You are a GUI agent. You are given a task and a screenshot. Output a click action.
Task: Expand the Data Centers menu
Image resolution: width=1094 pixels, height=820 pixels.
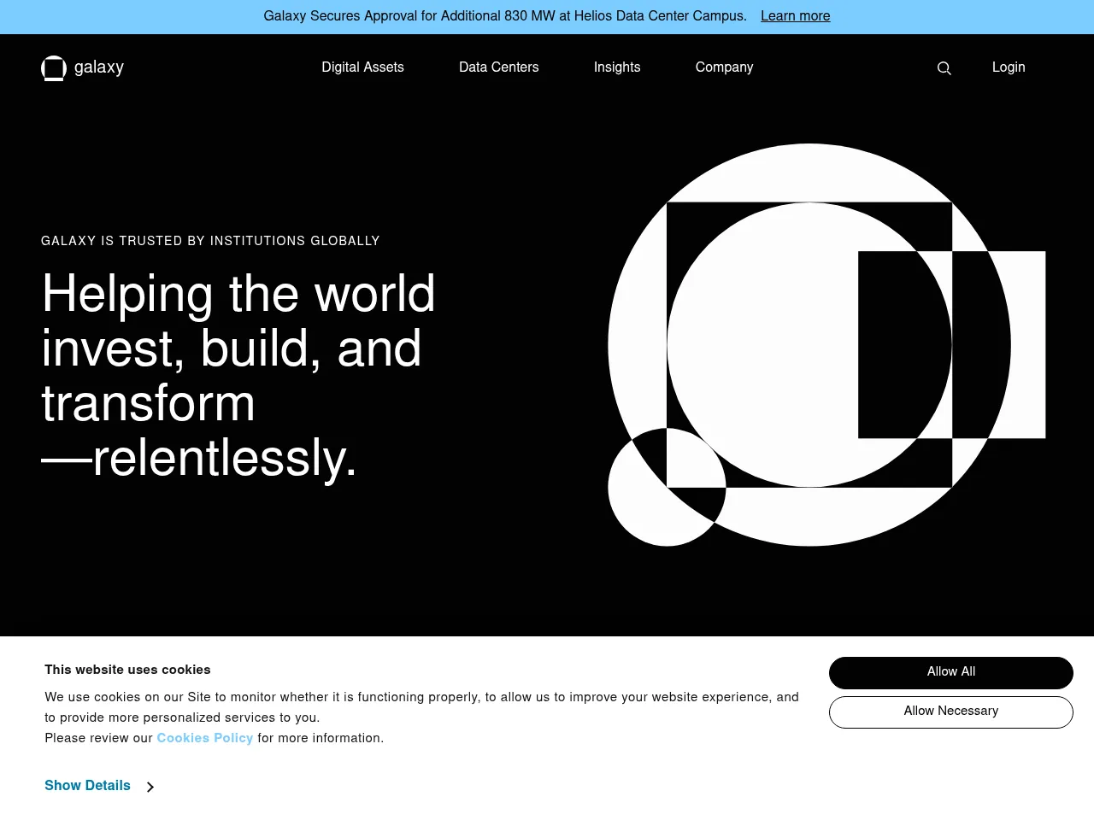[x=498, y=67]
